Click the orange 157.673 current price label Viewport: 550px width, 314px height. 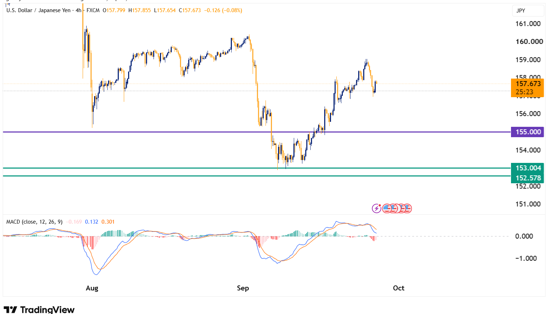[x=528, y=84]
